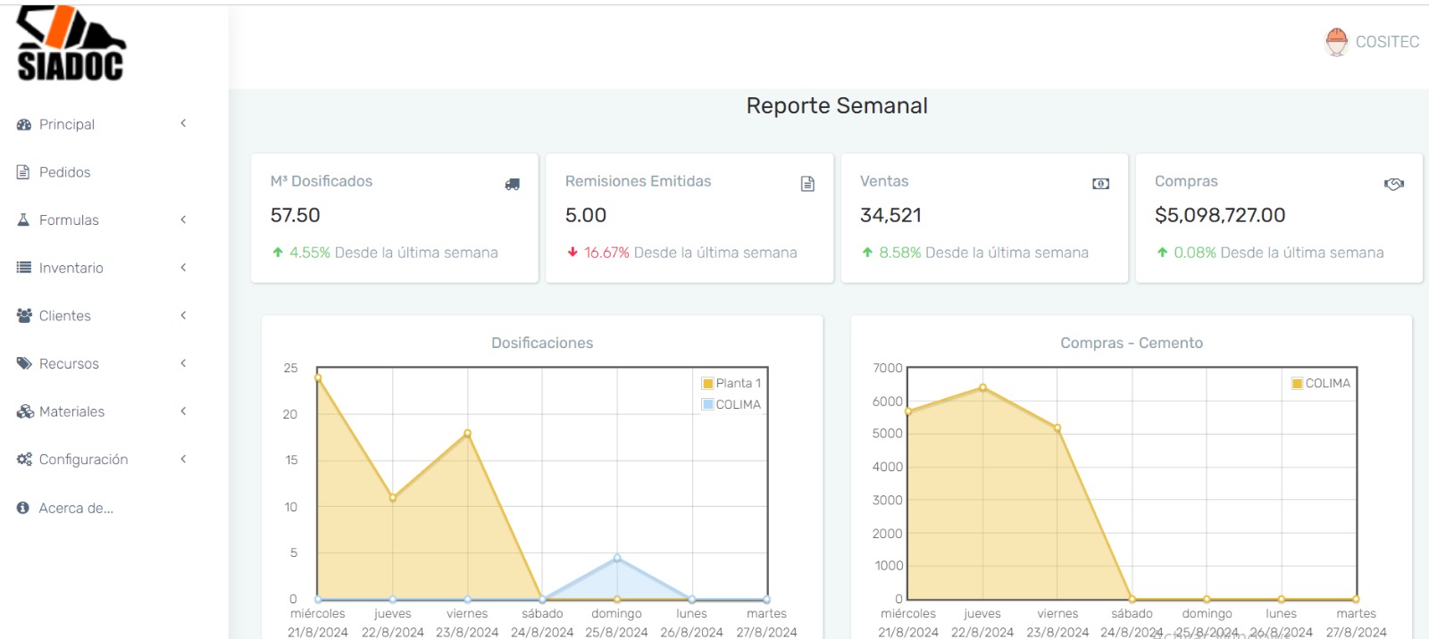Viewport: 1429px width, 639px height.
Task: Click the truck icon in M³ Dosificados card
Action: pos(512,184)
